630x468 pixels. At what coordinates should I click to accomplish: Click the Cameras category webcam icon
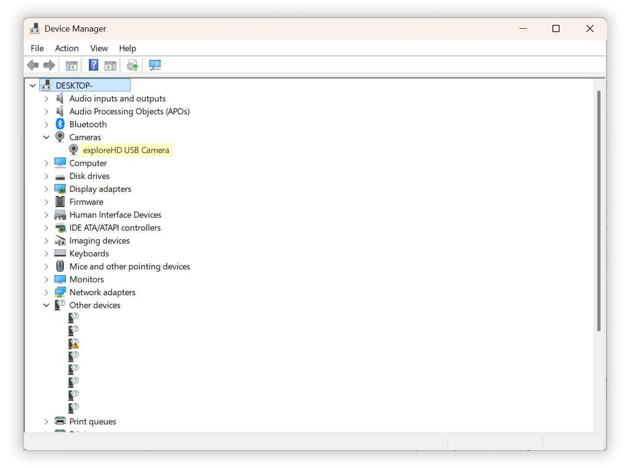click(60, 137)
